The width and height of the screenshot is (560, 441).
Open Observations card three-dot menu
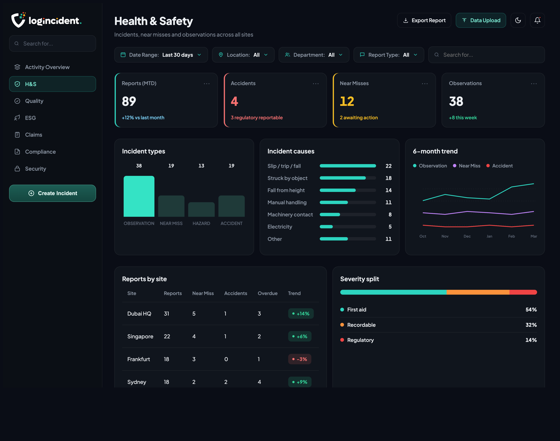pos(534,84)
